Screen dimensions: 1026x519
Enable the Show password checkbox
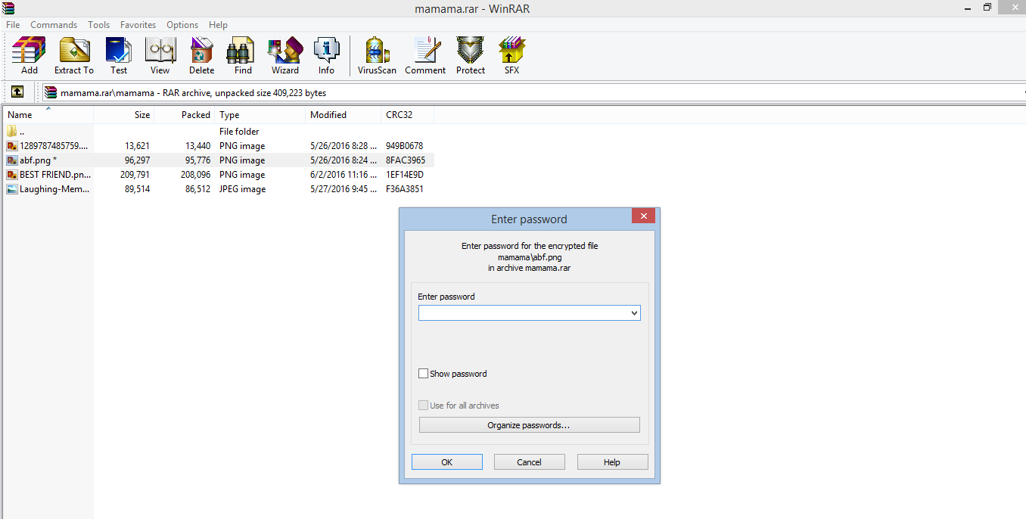423,374
